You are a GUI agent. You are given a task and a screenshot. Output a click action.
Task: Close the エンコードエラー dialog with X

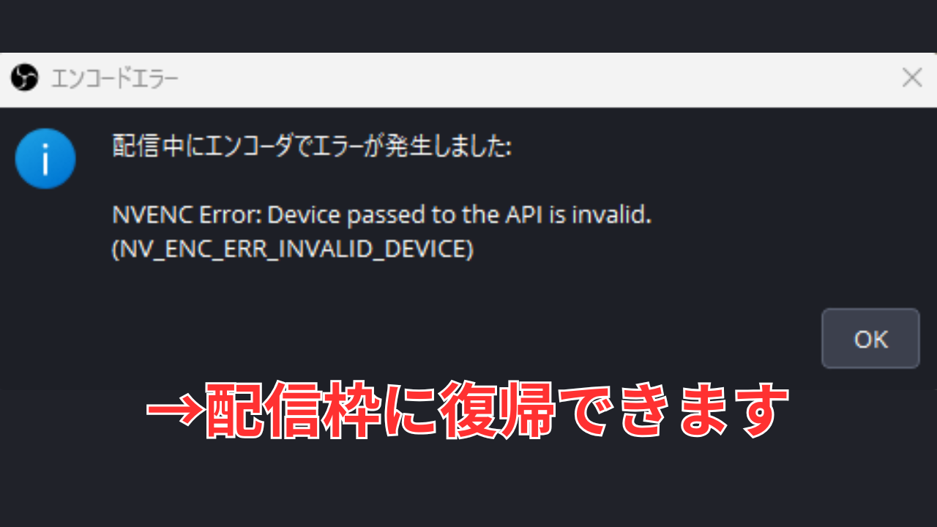911,78
